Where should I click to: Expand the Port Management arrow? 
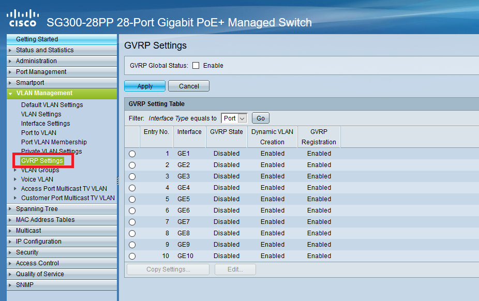click(10, 72)
